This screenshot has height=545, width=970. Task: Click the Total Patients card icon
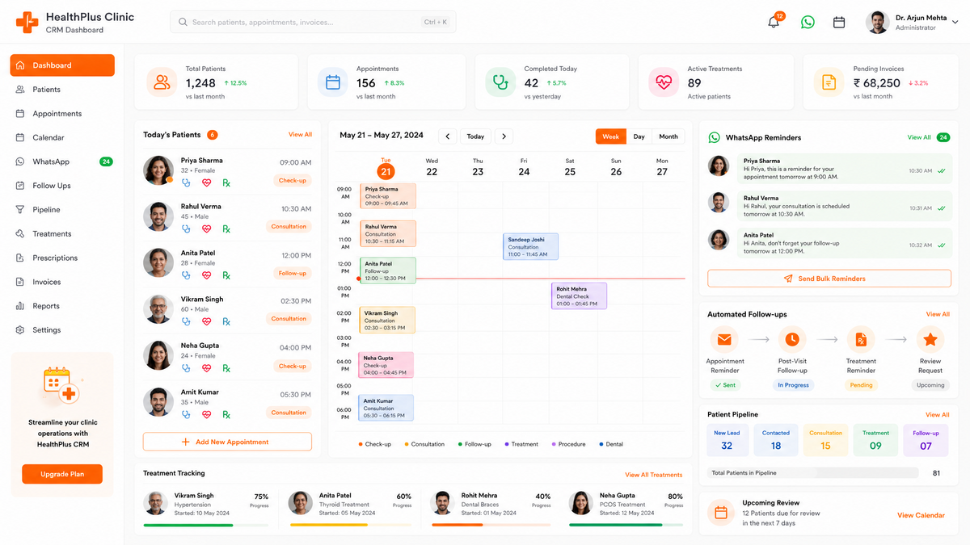click(162, 82)
